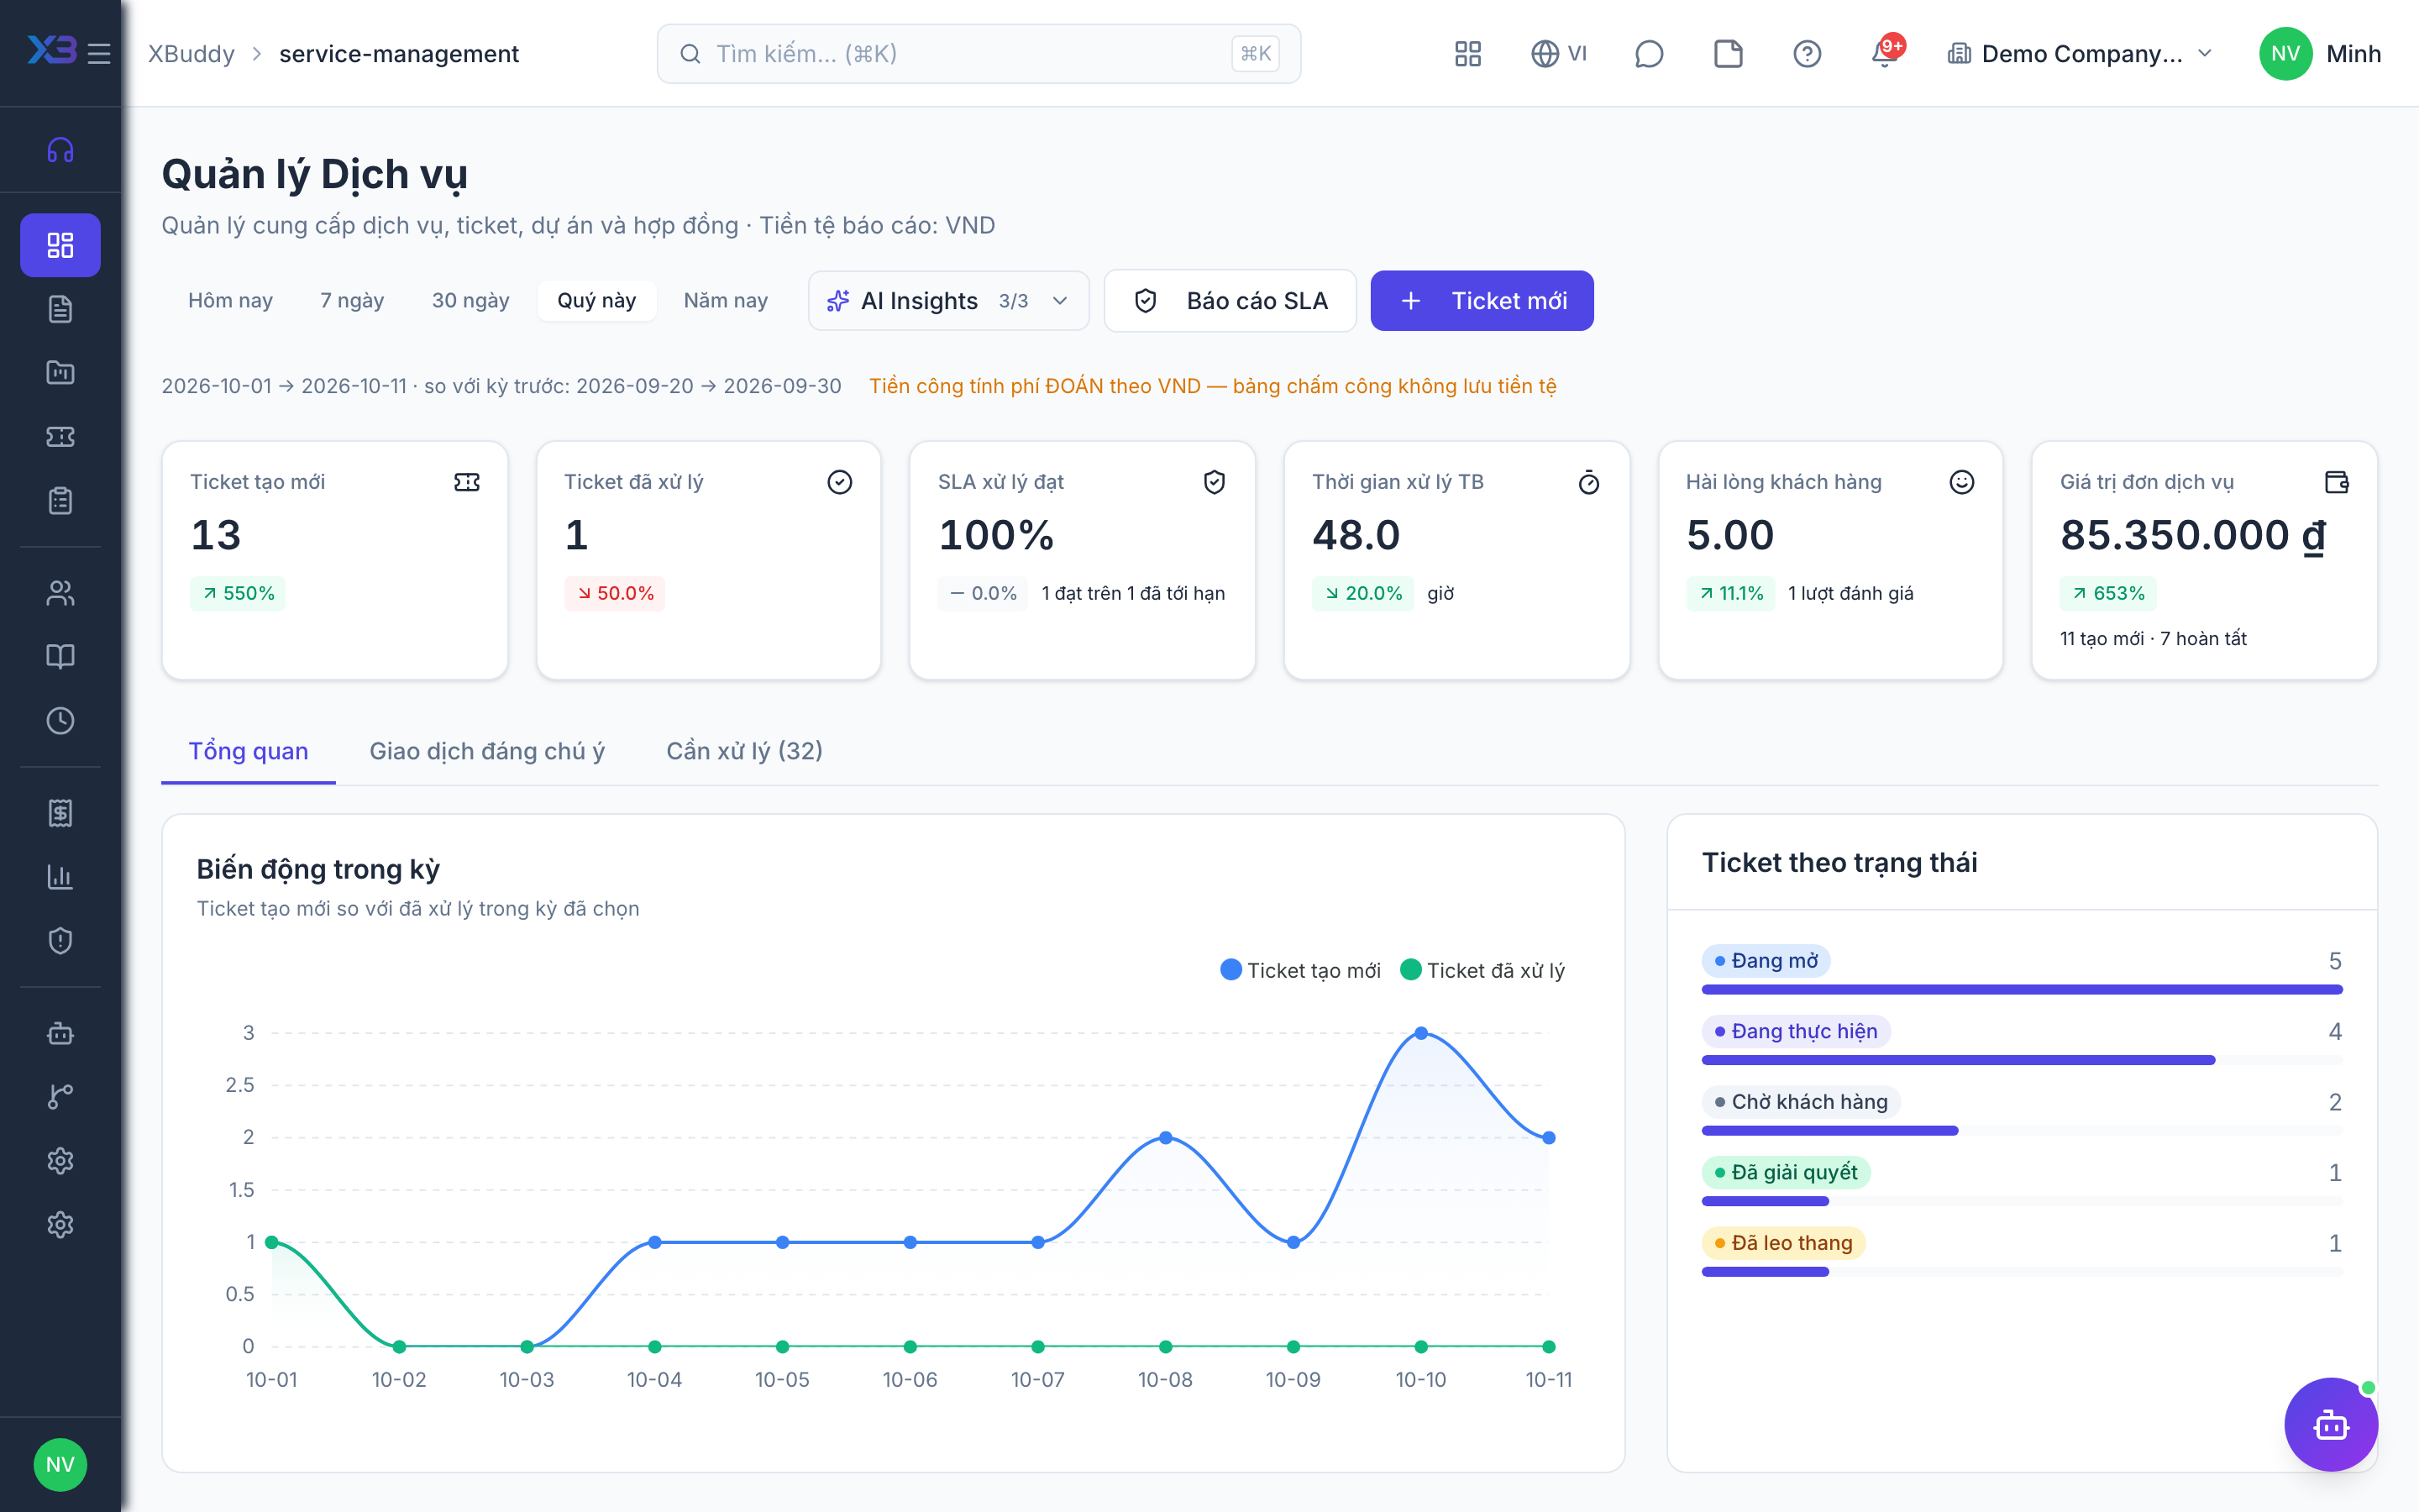
Task: Open the bar chart reports icon in sidebar
Action: 60,877
